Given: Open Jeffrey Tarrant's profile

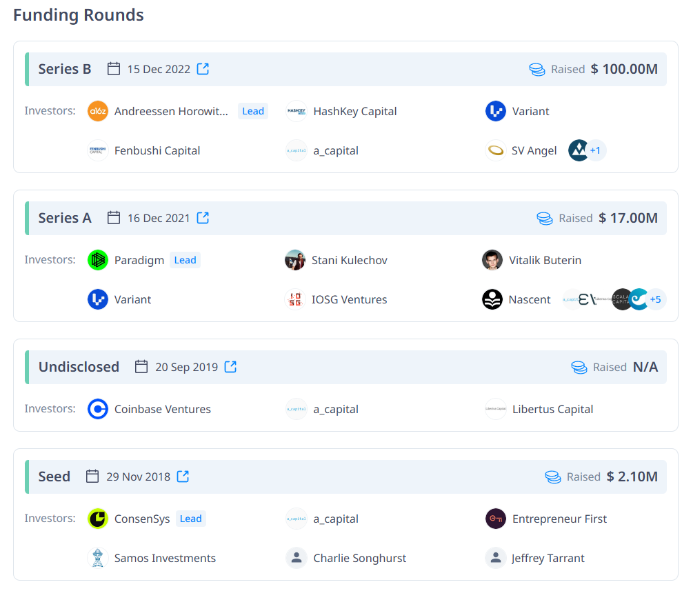Looking at the screenshot, I should 548,558.
